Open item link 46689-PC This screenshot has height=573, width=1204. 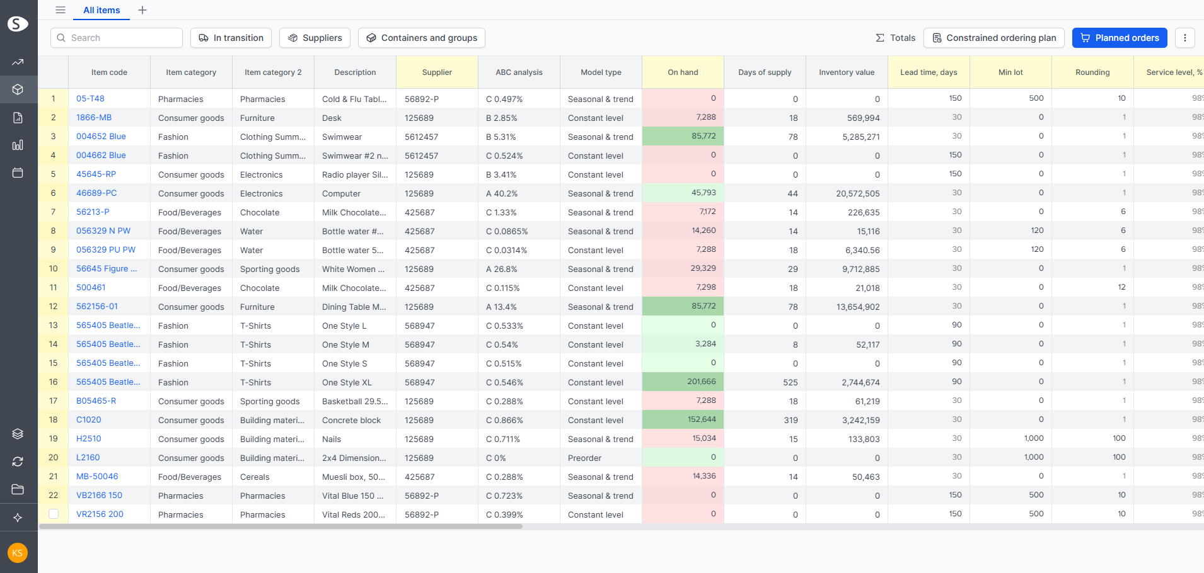point(96,193)
